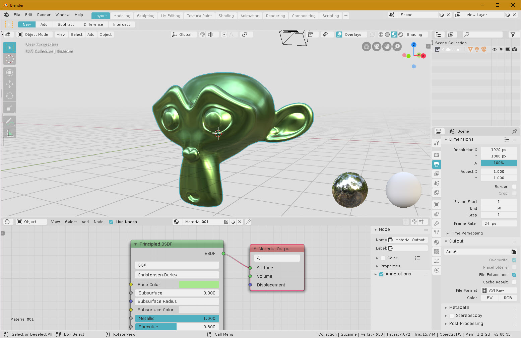
Task: Toggle the Placeholders checkbox
Action: click(x=514, y=267)
